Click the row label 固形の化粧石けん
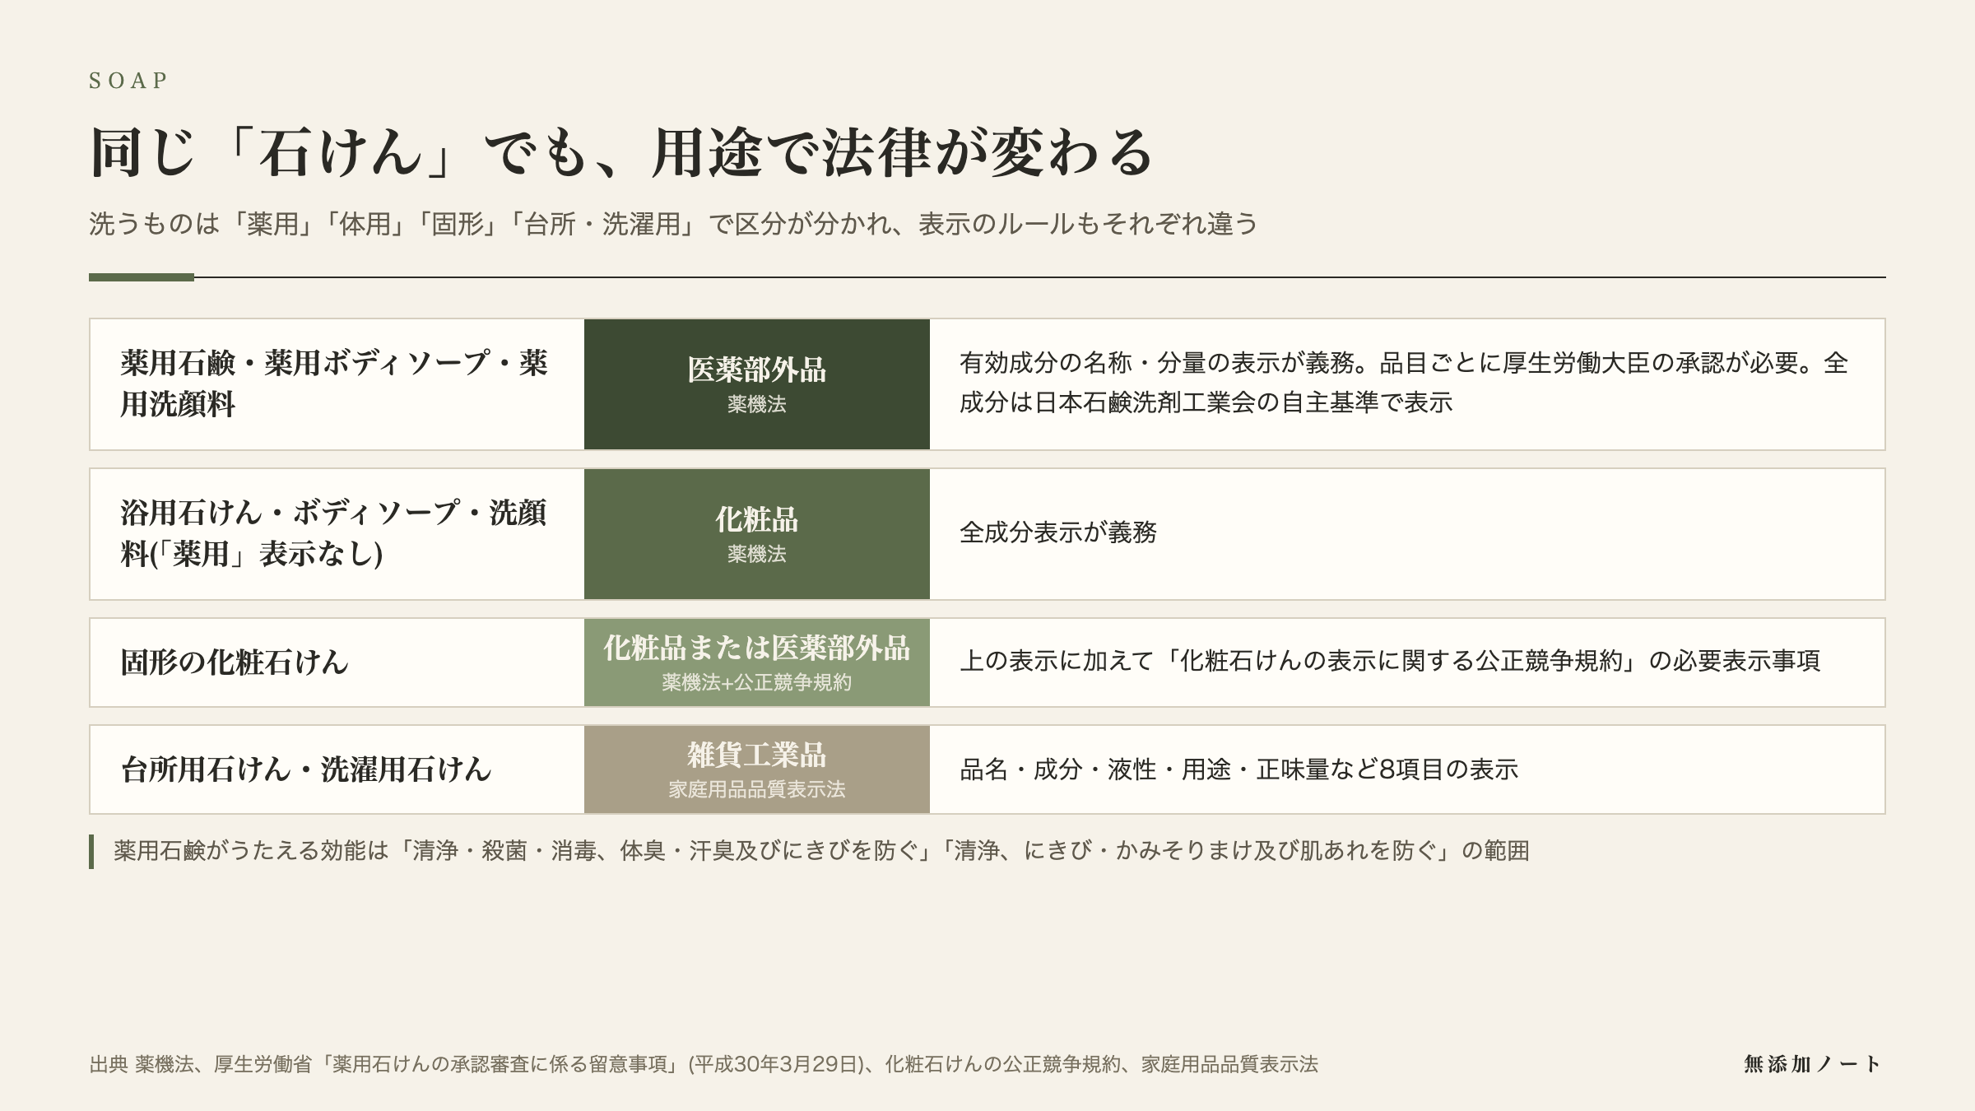Screen dimensions: 1975x1111 (x=235, y=662)
